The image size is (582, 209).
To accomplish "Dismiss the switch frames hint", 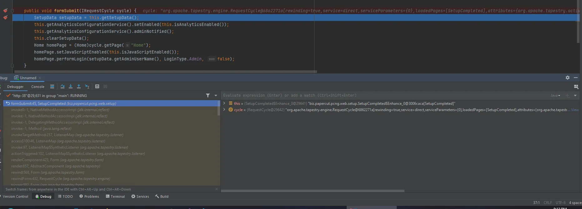I will pyautogui.click(x=217, y=189).
